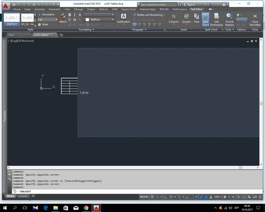Click the Google Chrome taskbar icon
Screen dimensions: 265x212
(x=86, y=207)
